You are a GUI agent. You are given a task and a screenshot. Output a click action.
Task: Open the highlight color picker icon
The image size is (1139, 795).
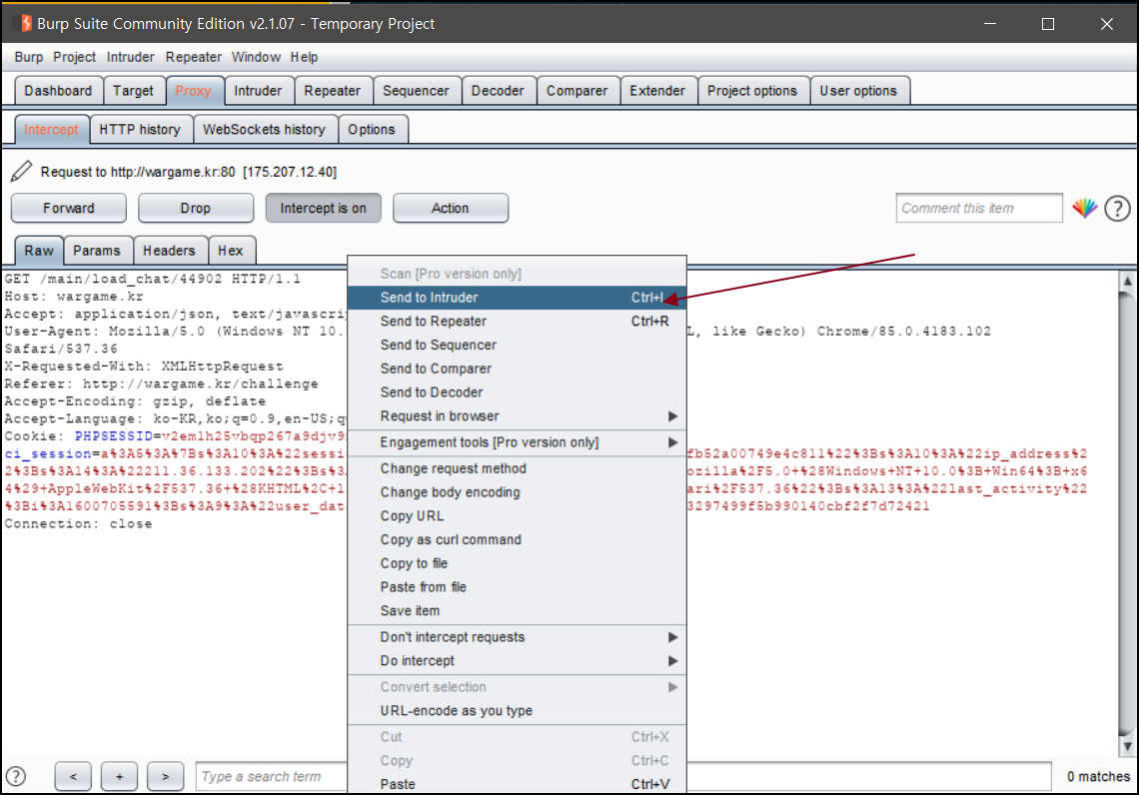pyautogui.click(x=1084, y=209)
